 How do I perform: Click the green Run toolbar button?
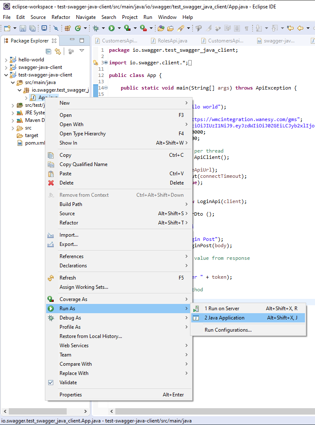point(112,28)
